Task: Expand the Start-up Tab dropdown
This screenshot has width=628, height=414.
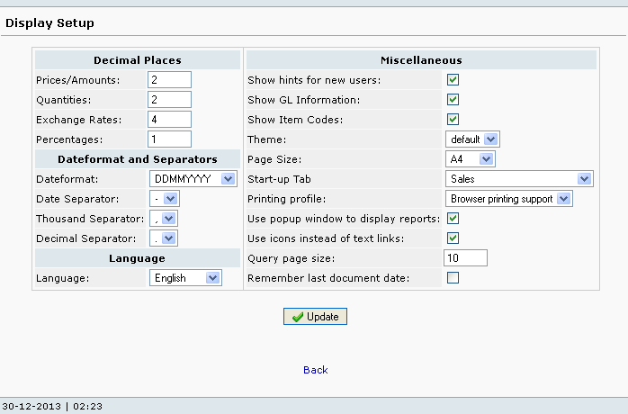Action: click(x=518, y=179)
